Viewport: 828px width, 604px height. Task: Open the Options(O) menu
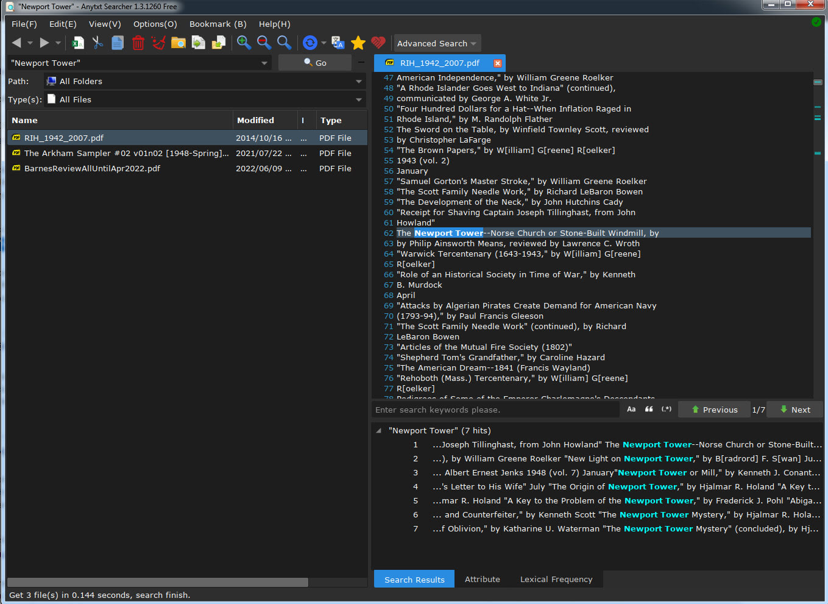click(155, 24)
